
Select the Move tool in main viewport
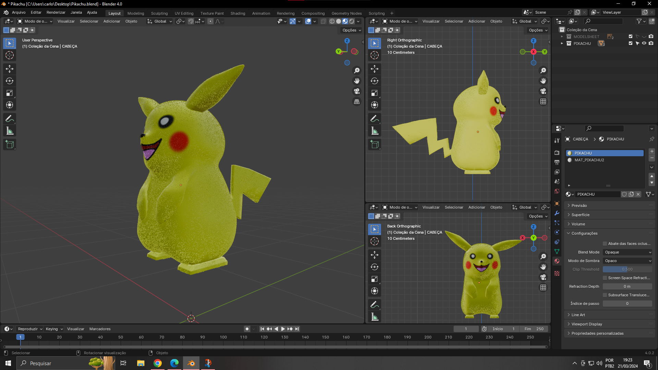(x=10, y=69)
